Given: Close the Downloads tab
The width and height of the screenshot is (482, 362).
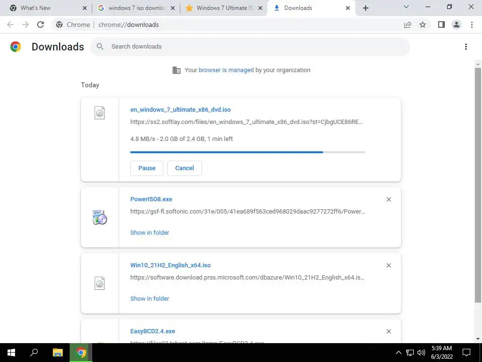Looking at the screenshot, I should click(348, 8).
